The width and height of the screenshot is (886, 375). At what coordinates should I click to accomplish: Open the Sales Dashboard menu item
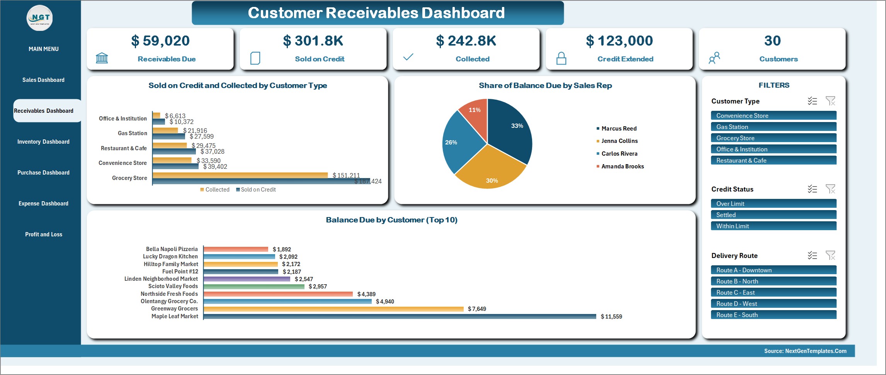click(x=43, y=80)
